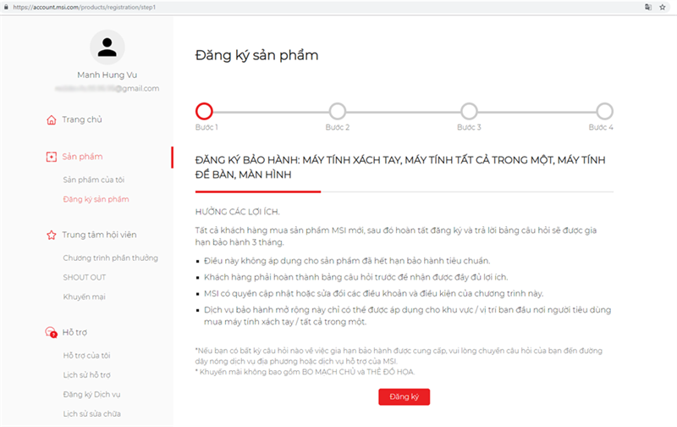Open Trung tâm hội viên section
Screen dimensions: 677x427
coord(99,235)
